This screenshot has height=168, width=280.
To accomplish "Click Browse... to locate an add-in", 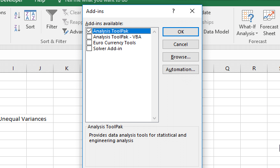I will (181, 57).
